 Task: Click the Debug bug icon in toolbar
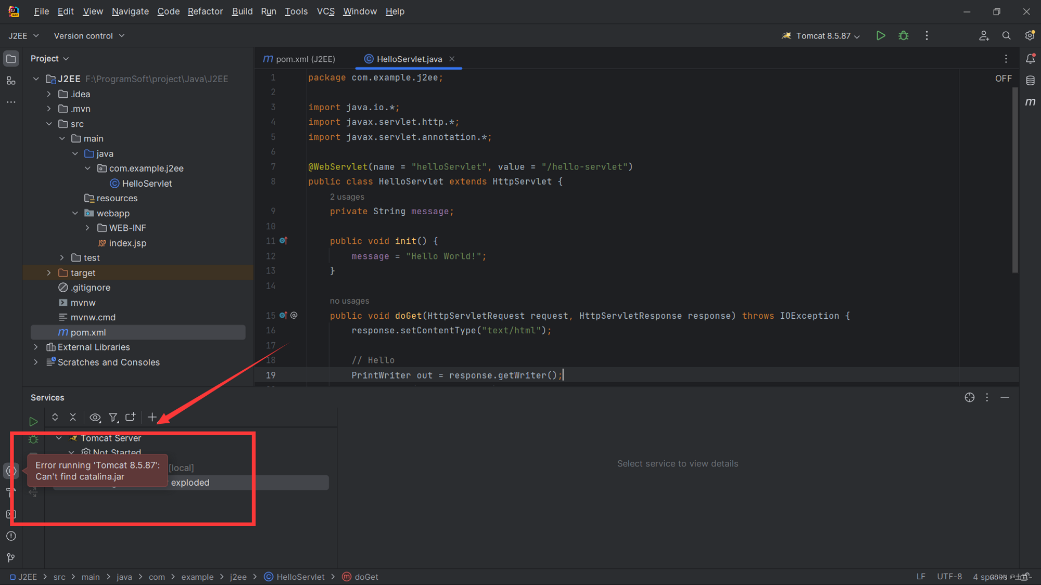(x=904, y=36)
